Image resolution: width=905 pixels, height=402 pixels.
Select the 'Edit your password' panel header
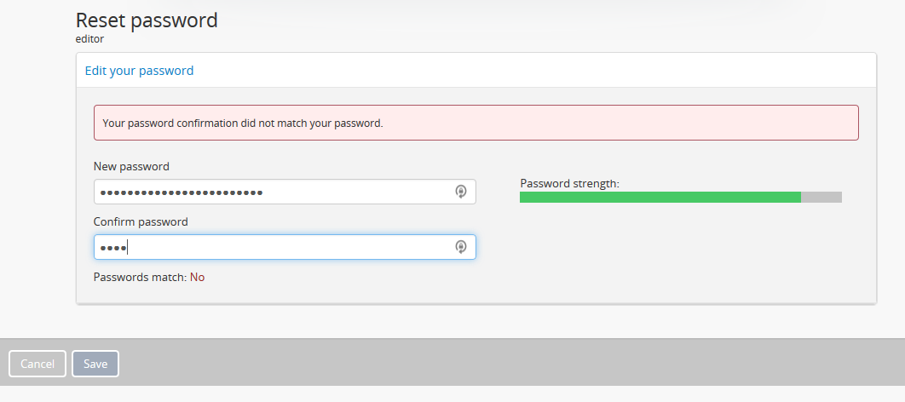[140, 71]
